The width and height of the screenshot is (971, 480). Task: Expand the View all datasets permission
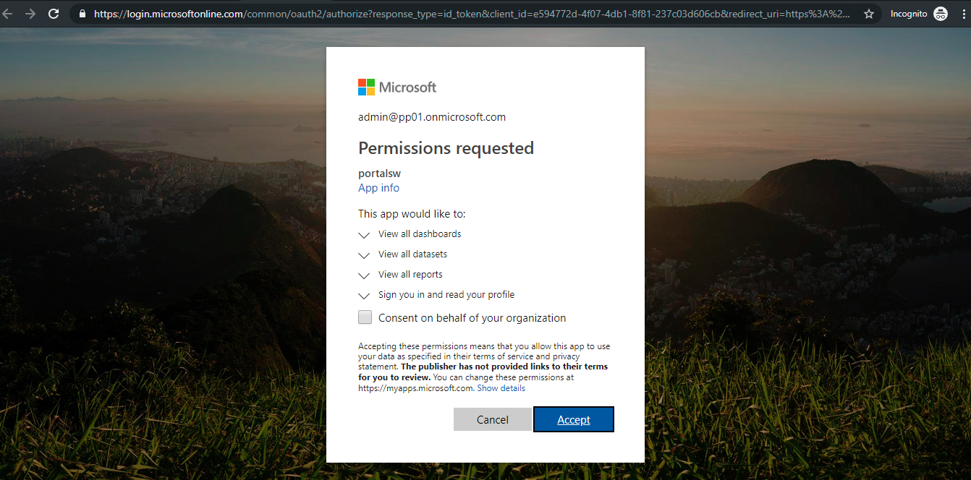(x=364, y=255)
